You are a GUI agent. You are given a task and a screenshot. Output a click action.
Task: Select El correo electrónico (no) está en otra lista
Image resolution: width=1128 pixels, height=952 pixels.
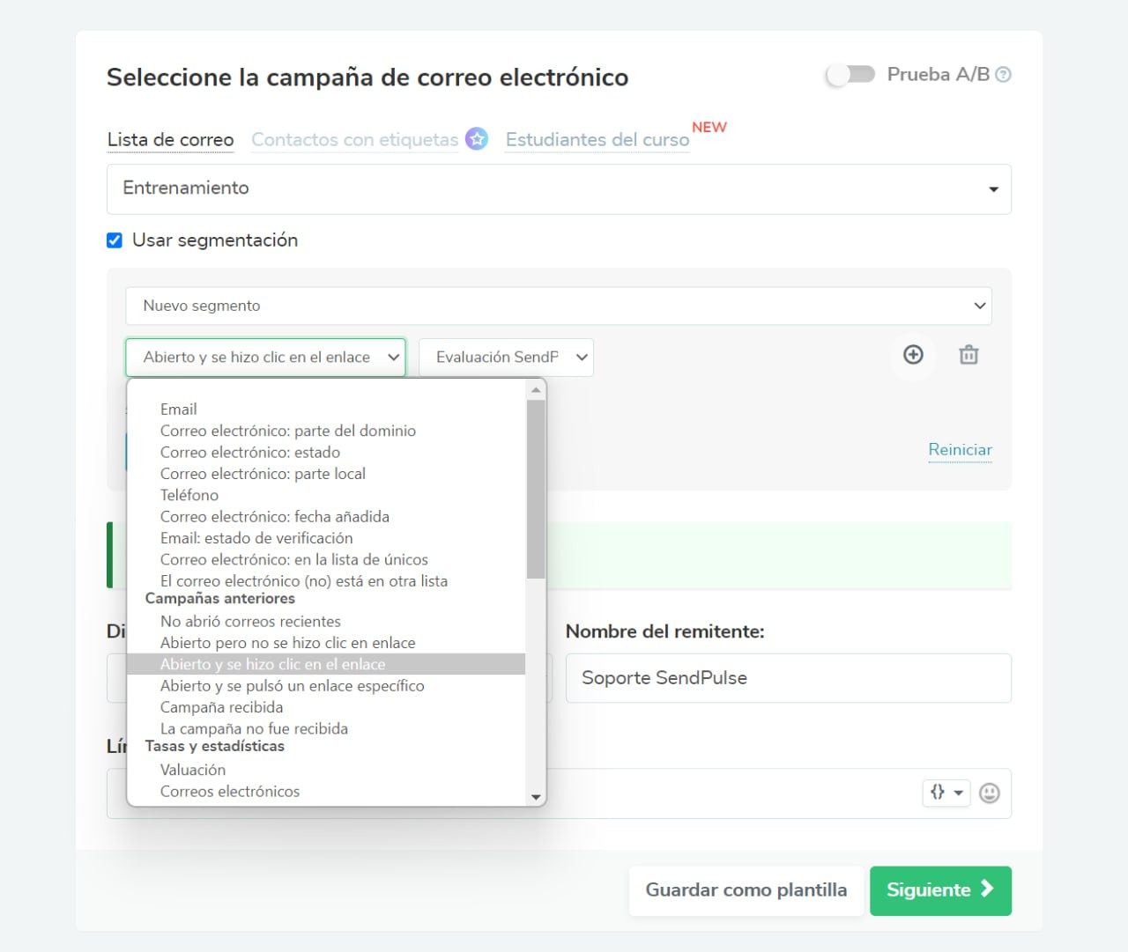(x=326, y=581)
